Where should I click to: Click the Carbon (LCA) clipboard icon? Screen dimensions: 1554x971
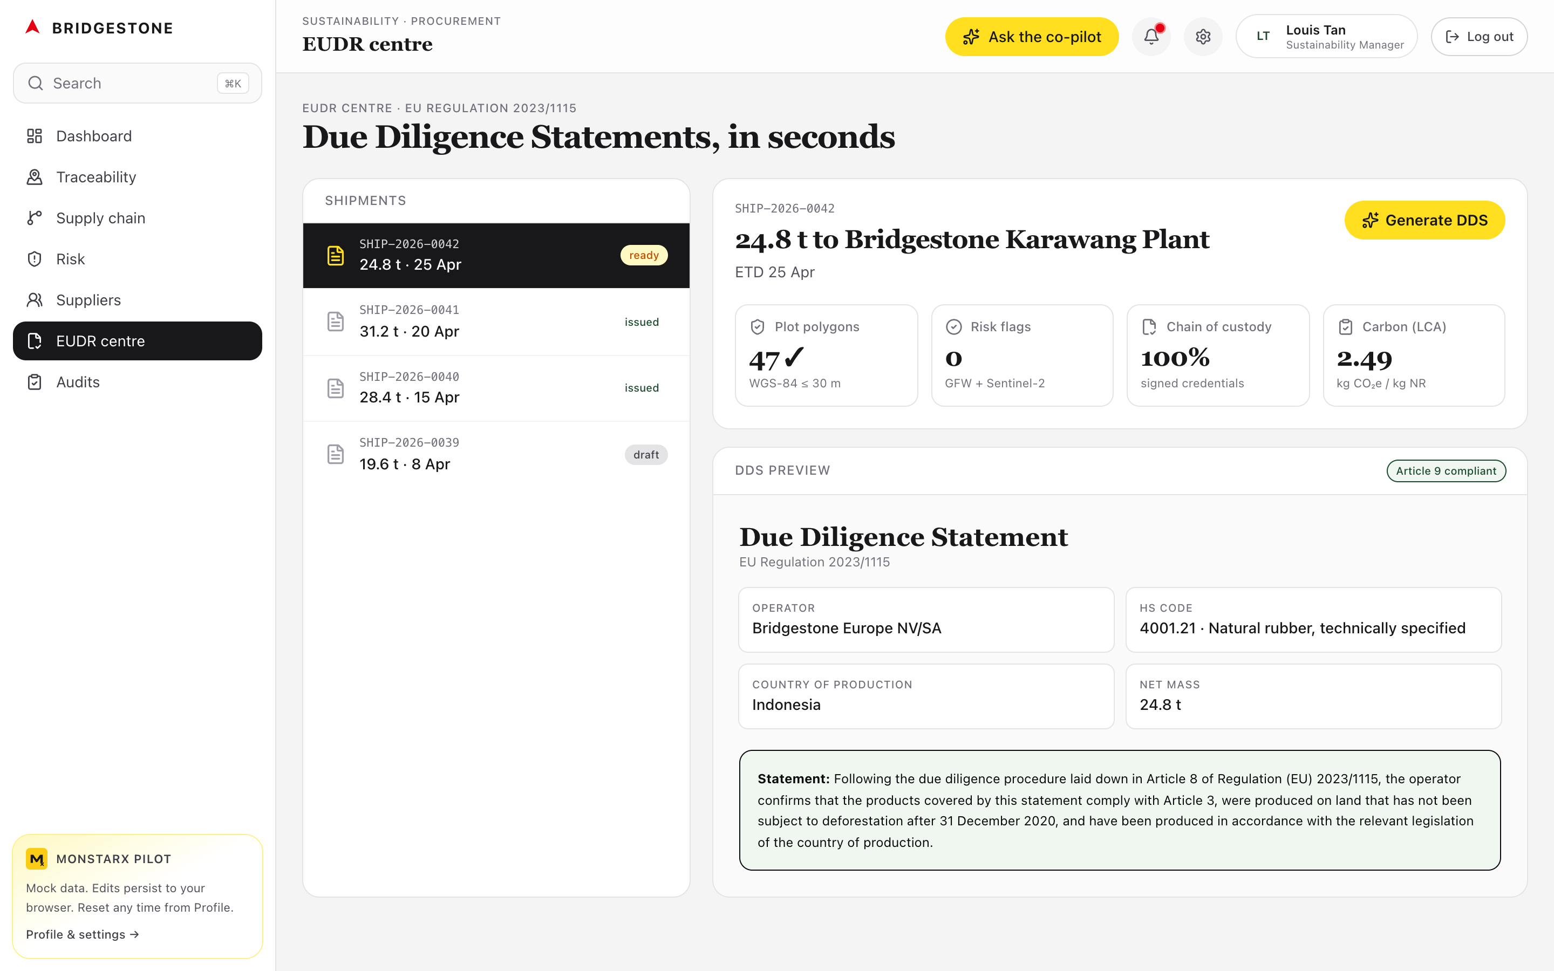coord(1345,327)
